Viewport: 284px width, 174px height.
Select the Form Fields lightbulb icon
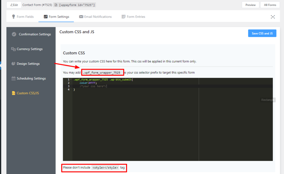[14, 17]
